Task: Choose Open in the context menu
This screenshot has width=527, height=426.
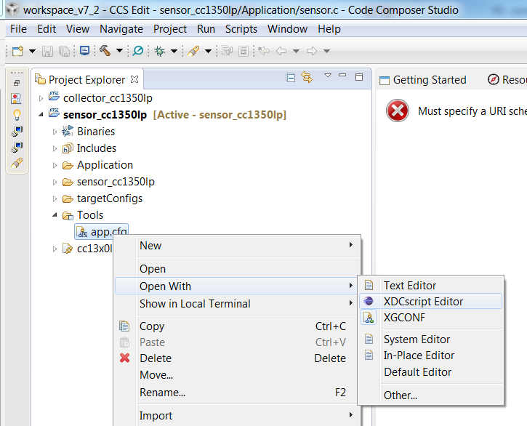Action: [238, 269]
